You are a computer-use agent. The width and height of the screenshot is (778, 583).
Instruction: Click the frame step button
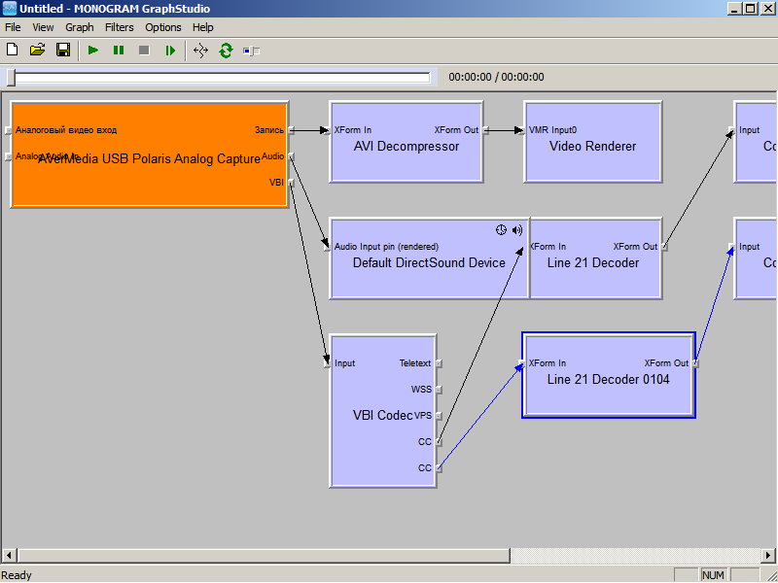170,50
